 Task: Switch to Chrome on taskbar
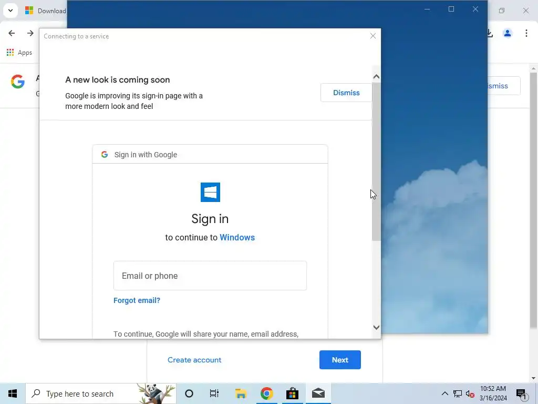(x=266, y=393)
